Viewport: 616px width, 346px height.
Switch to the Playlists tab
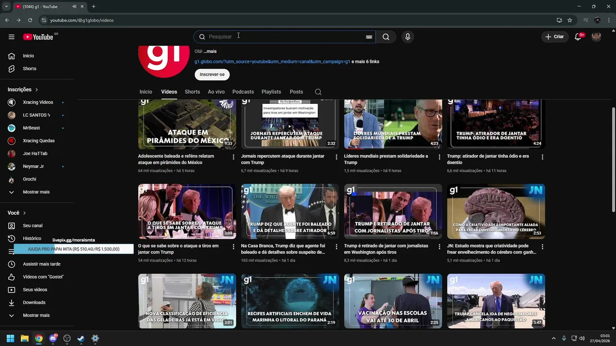[x=271, y=92]
